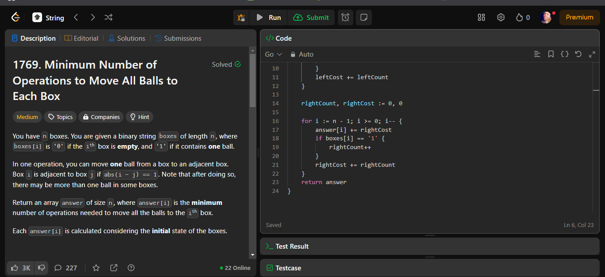The width and height of the screenshot is (605, 277).
Task: Click the LeetCode logo
Action: tap(16, 17)
